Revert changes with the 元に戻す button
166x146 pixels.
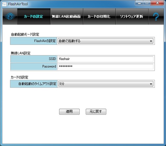pos(96,111)
